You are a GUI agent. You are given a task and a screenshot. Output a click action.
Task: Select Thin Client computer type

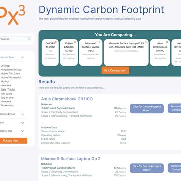coord(6,94)
